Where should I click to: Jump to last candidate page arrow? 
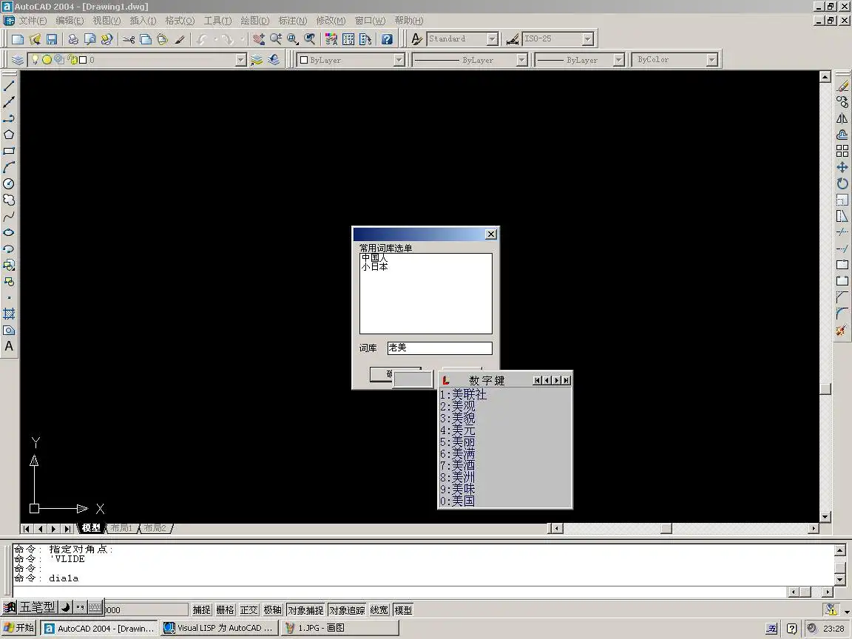(567, 380)
